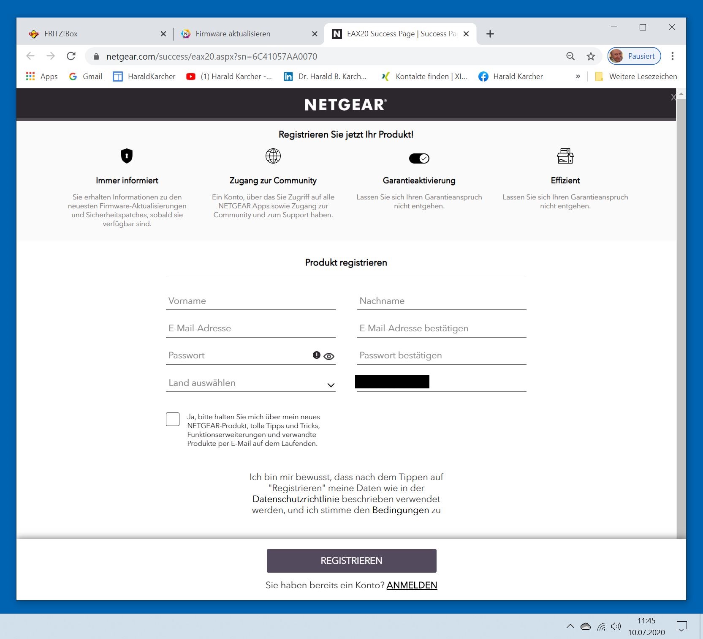Open the YouTube Harald Karcher bookmark
The width and height of the screenshot is (703, 639).
point(229,76)
